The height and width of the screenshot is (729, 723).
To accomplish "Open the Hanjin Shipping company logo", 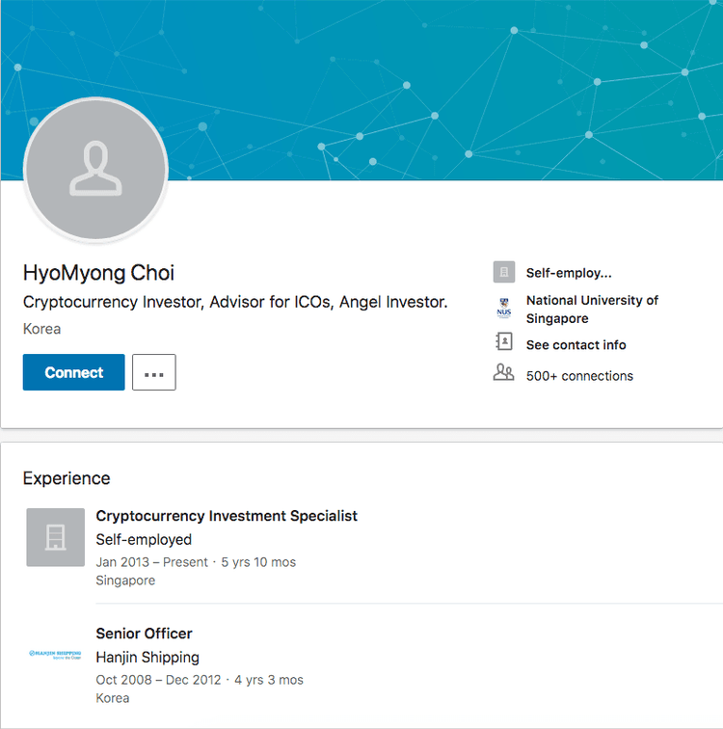I will pos(55,655).
